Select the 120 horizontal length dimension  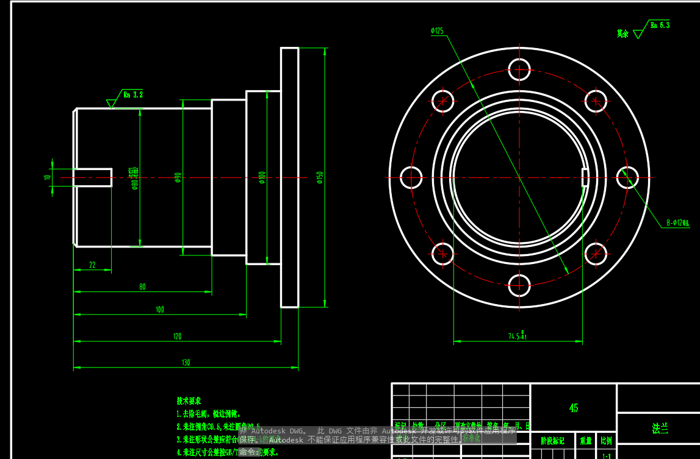(177, 336)
